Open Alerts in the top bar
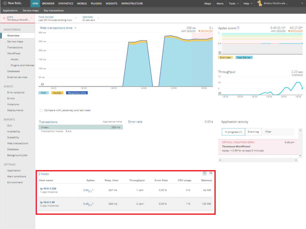The height and width of the screenshot is (229, 306). 220,4
